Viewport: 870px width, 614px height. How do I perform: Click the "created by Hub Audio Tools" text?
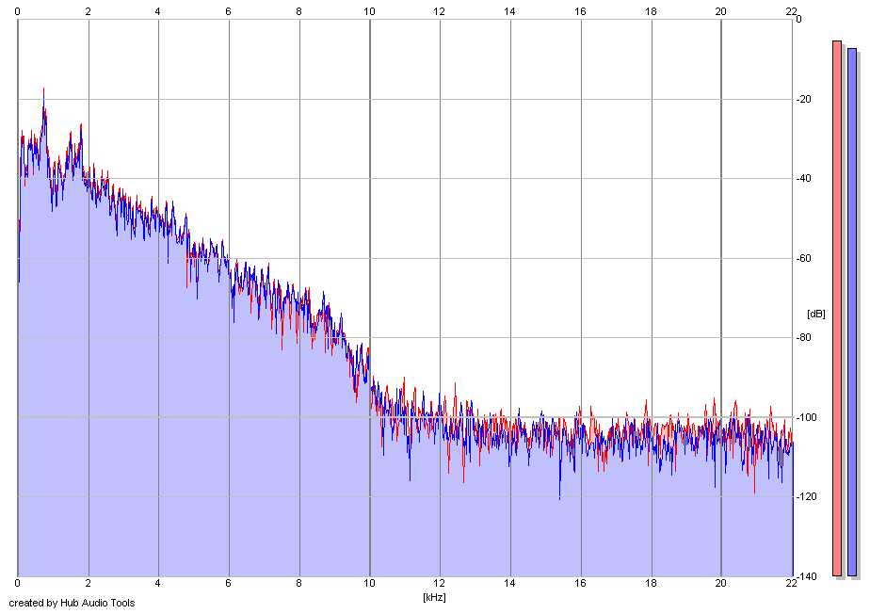click(72, 603)
